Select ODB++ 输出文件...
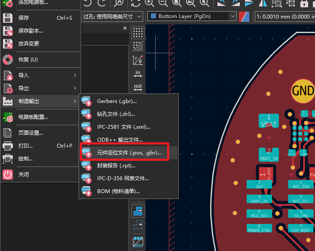The width and height of the screenshot is (315, 251). (x=128, y=139)
